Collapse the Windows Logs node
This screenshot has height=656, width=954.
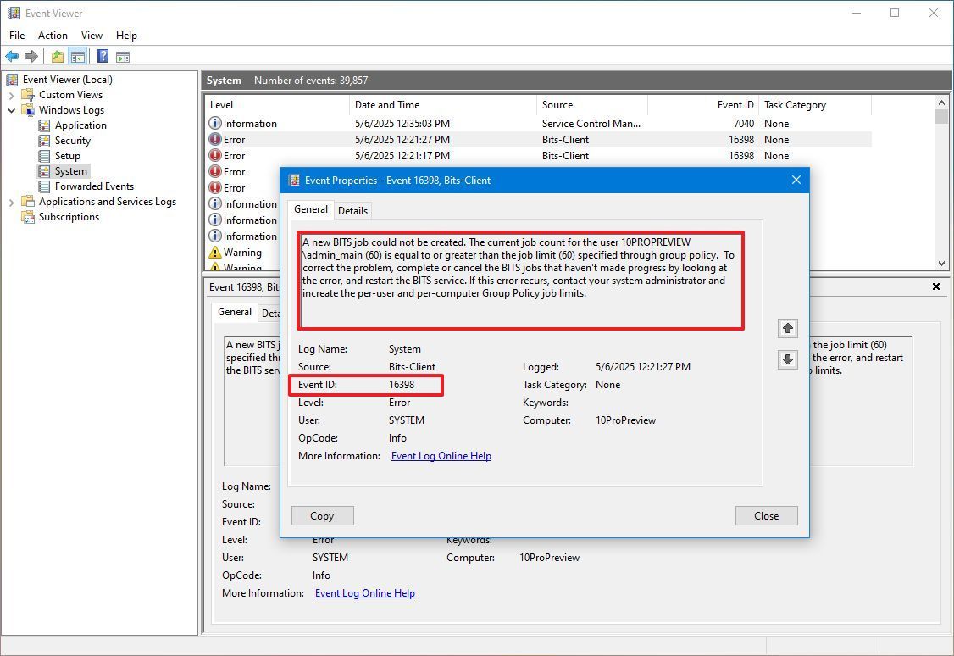point(11,109)
